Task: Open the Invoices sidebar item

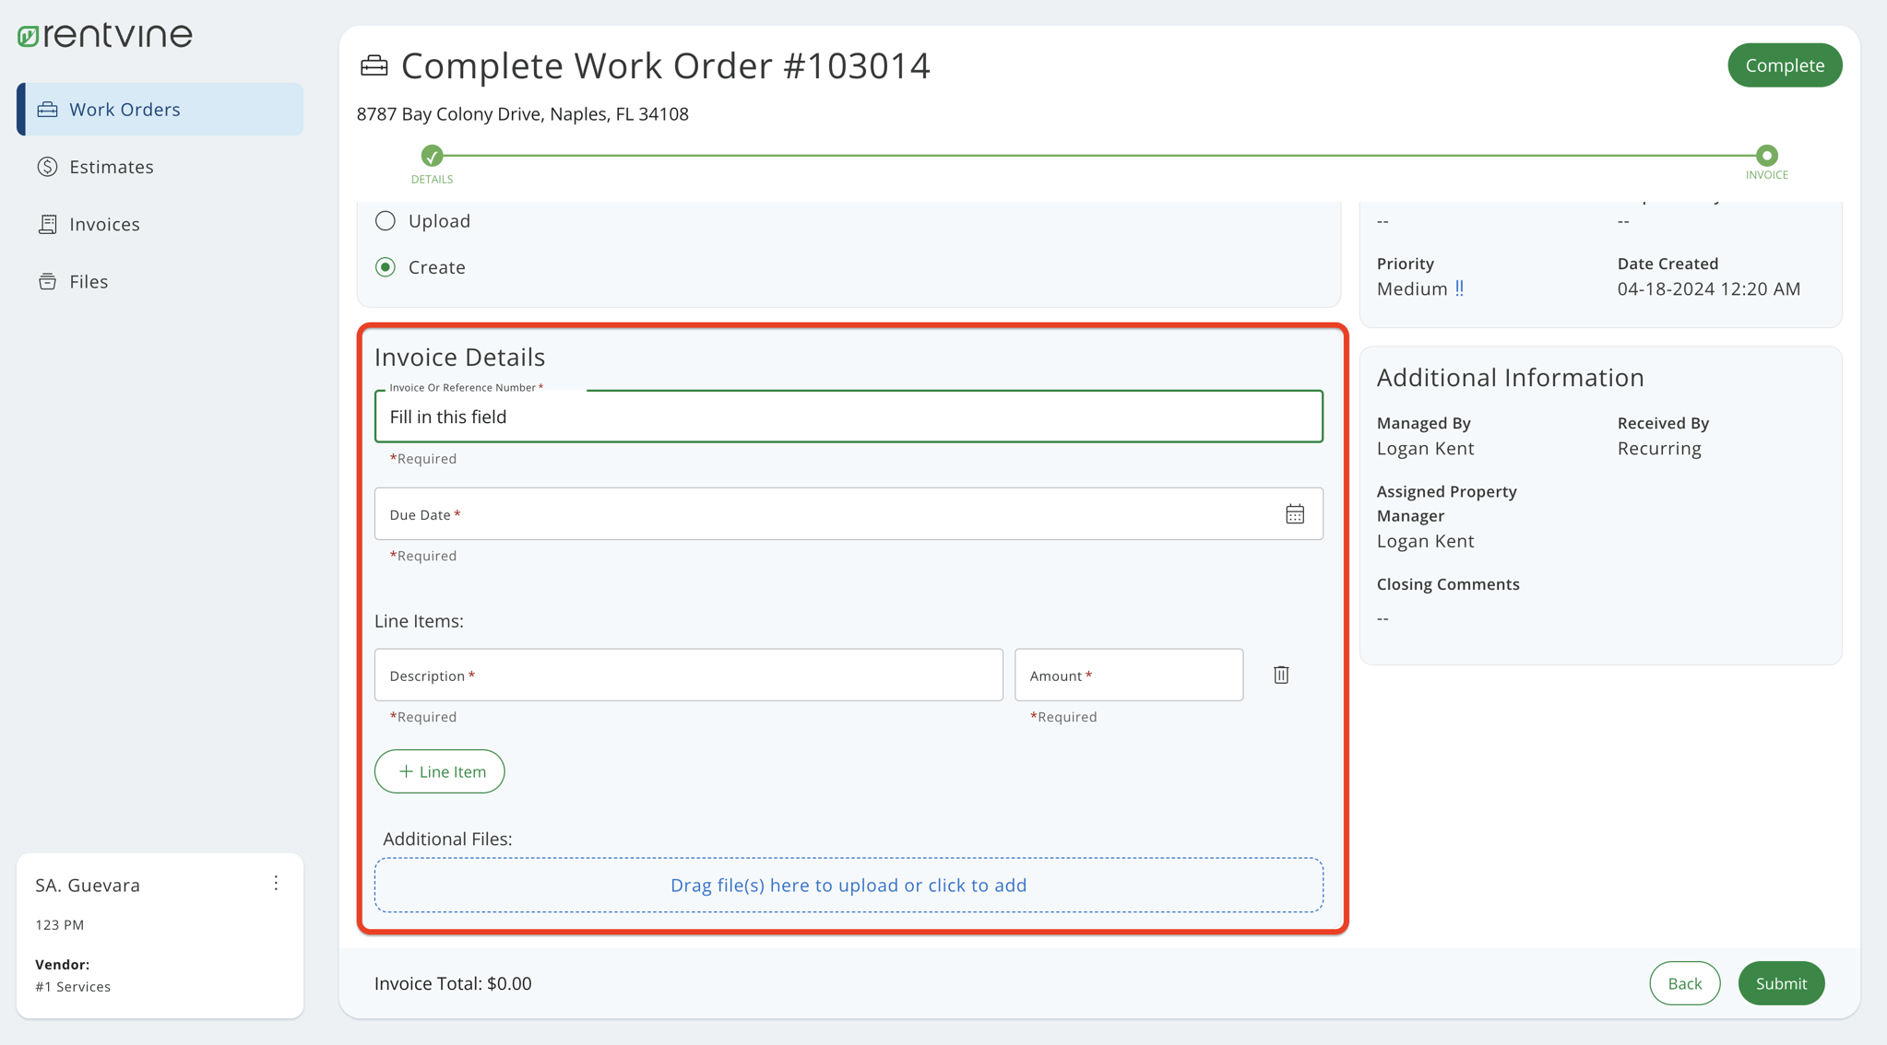Action: click(x=104, y=224)
